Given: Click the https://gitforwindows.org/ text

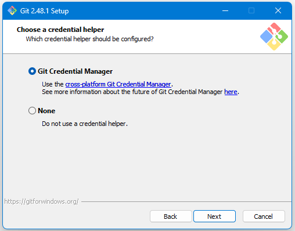Looking at the screenshot, I should (x=41, y=201).
